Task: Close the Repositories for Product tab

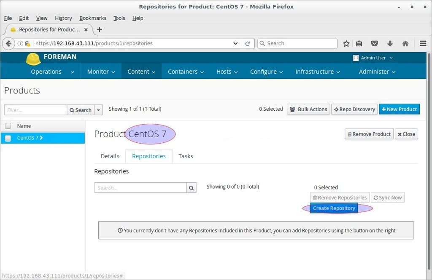Action: [x=86, y=29]
